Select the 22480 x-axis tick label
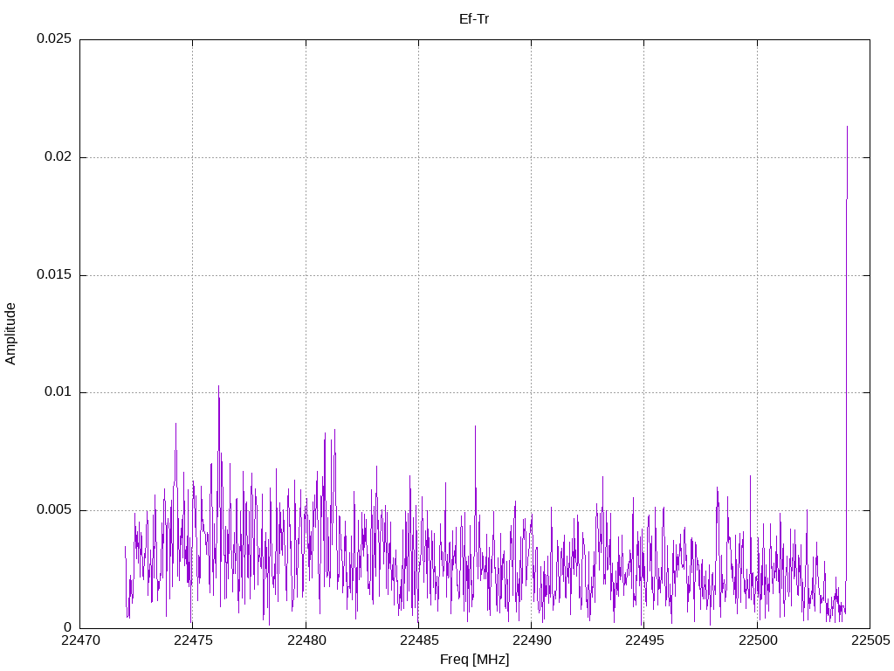The image size is (894, 671). pyautogui.click(x=306, y=641)
